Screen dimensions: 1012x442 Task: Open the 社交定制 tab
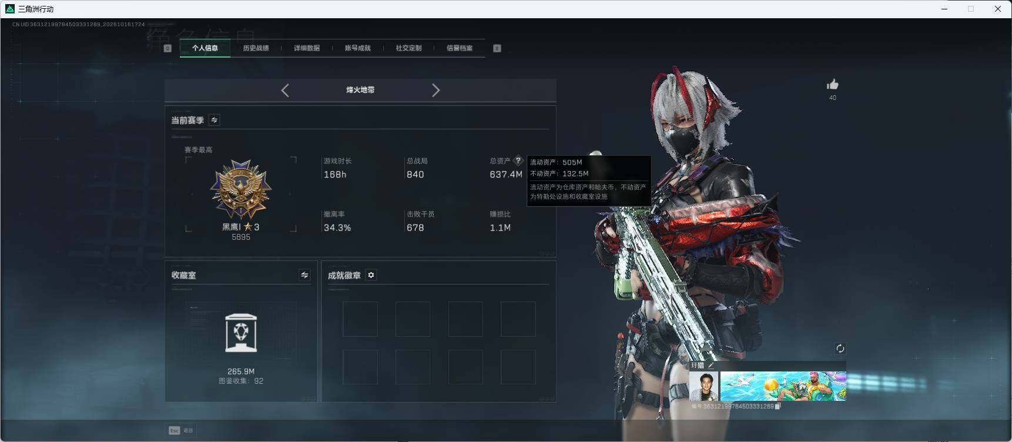(408, 48)
